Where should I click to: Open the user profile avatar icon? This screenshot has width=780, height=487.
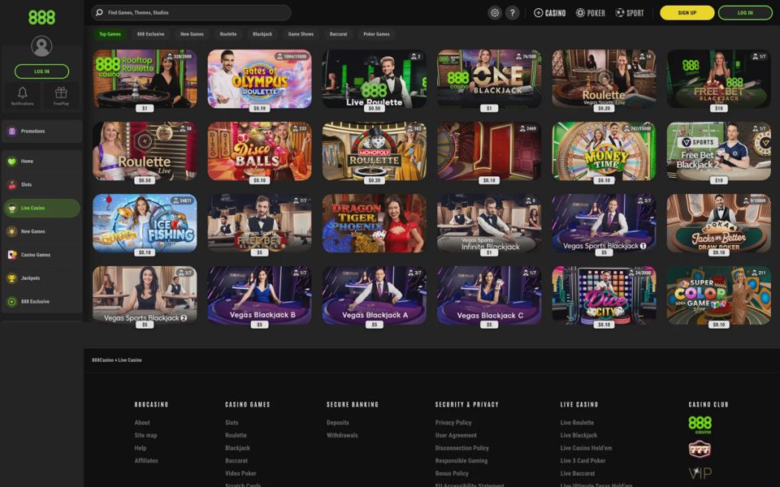point(41,46)
